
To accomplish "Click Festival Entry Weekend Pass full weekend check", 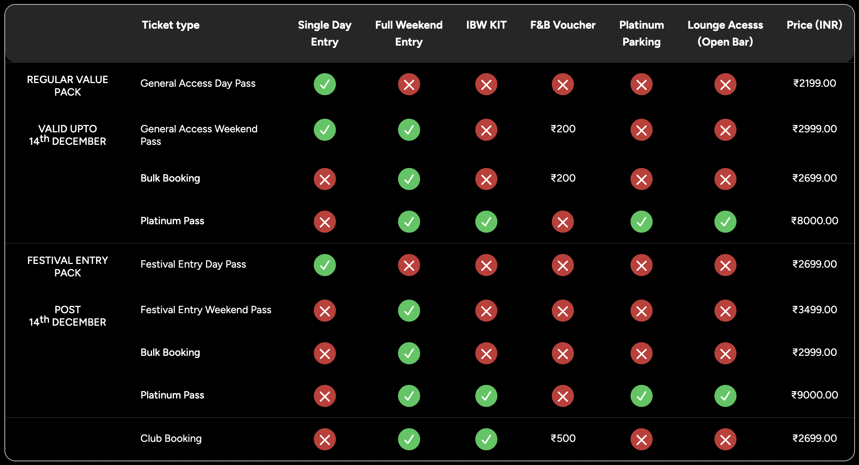I will pos(409,311).
